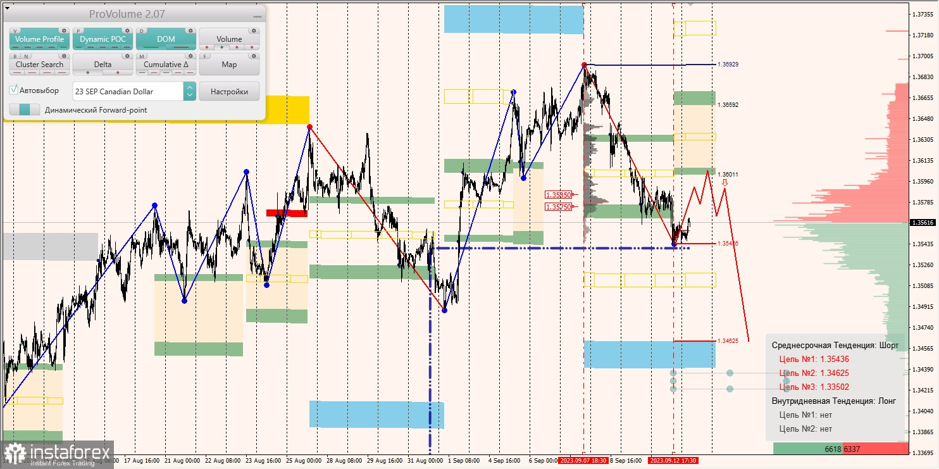Viewport: 939px width, 469px height.
Task: Click the N hotkey tag on Cluster Search
Action: pyautogui.click(x=26, y=56)
